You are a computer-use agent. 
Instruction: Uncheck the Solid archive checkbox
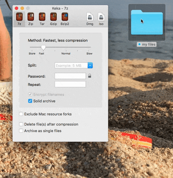coord(30,101)
